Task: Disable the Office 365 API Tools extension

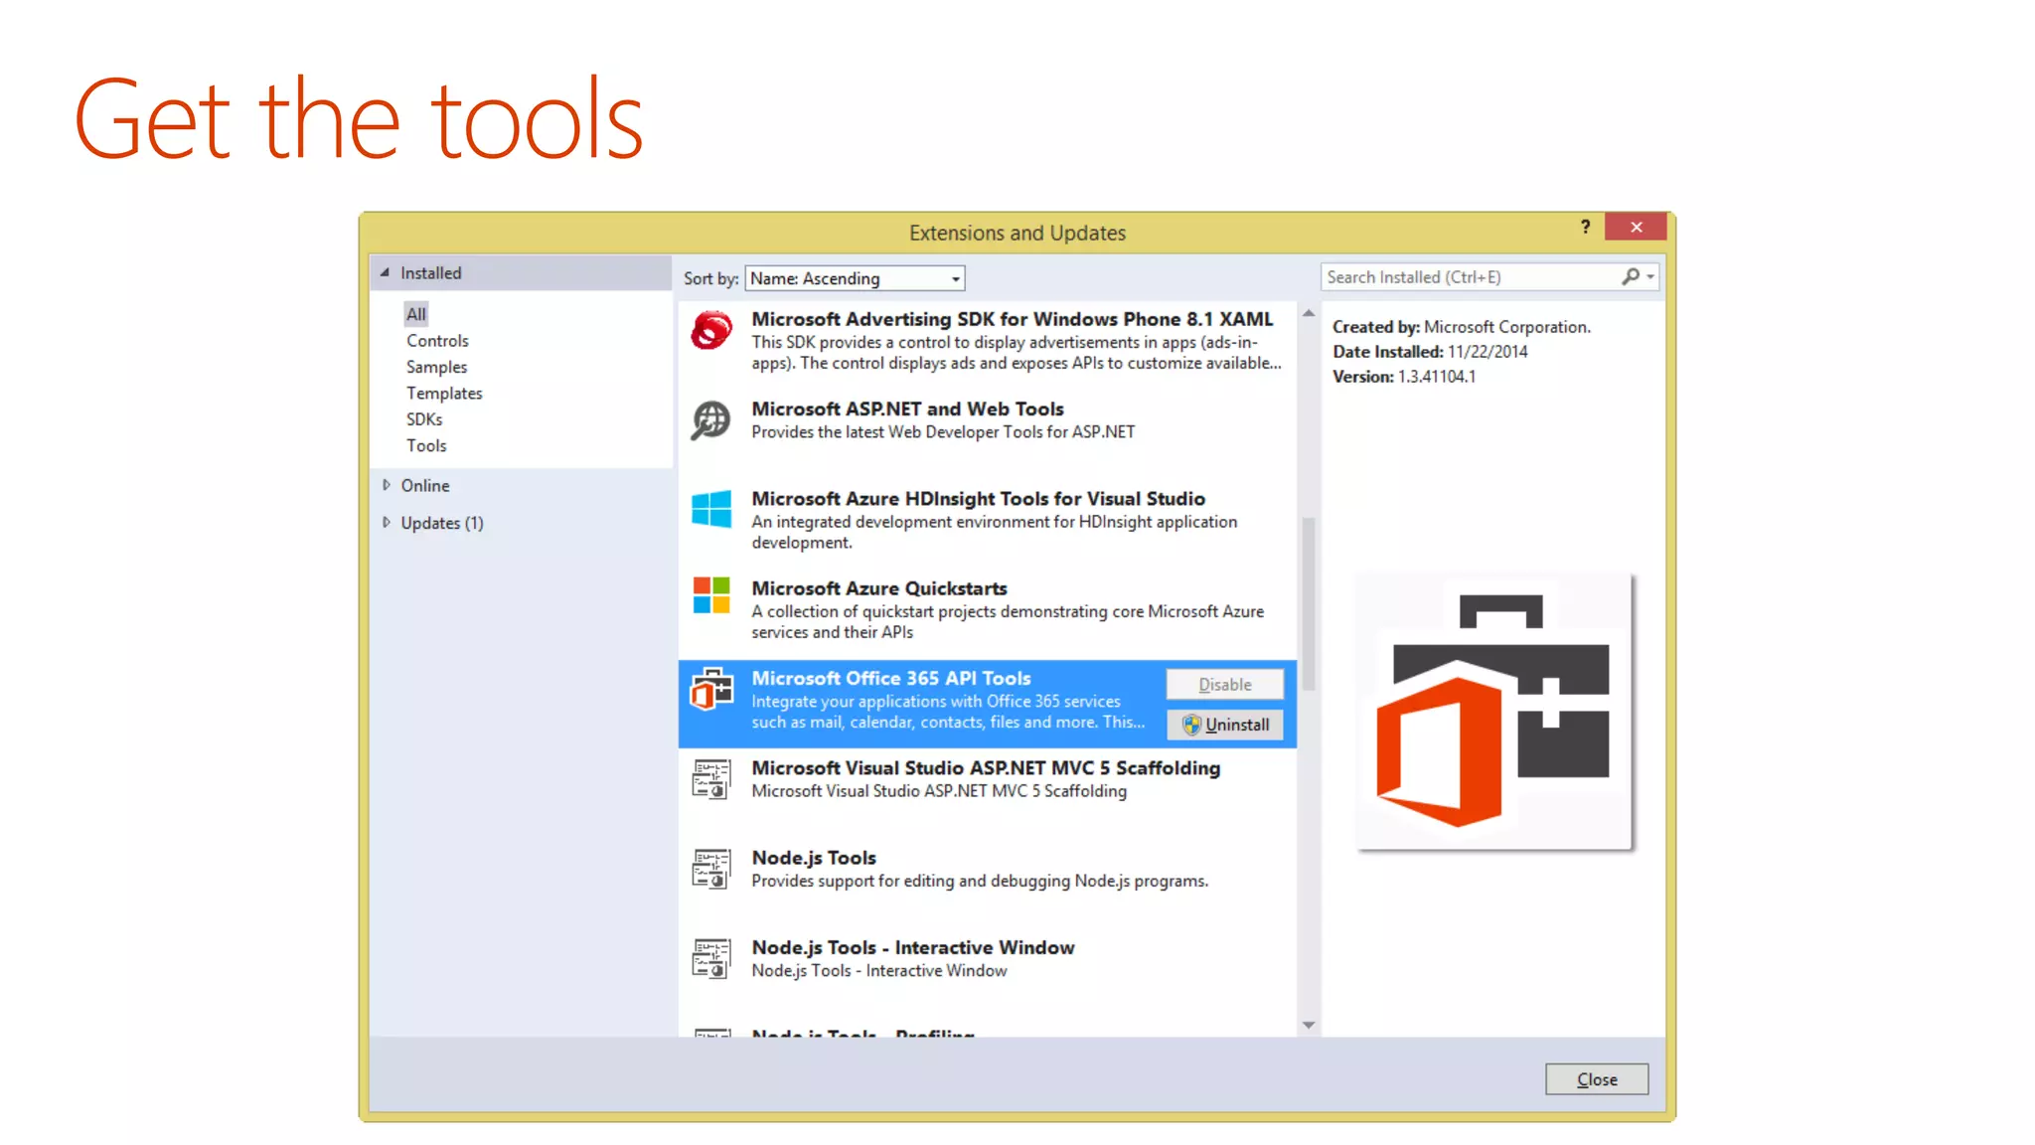Action: pyautogui.click(x=1224, y=684)
